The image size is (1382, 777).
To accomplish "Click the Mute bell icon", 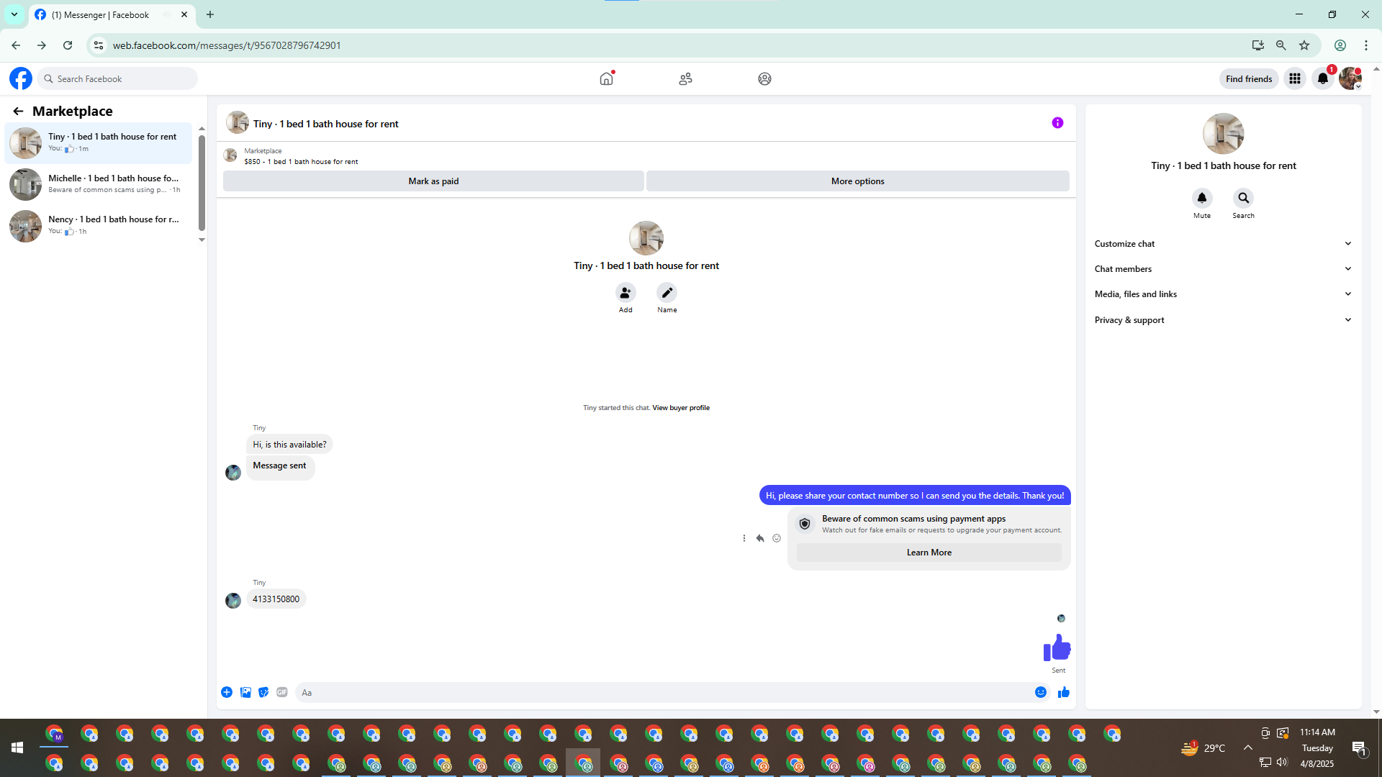I will (1201, 198).
